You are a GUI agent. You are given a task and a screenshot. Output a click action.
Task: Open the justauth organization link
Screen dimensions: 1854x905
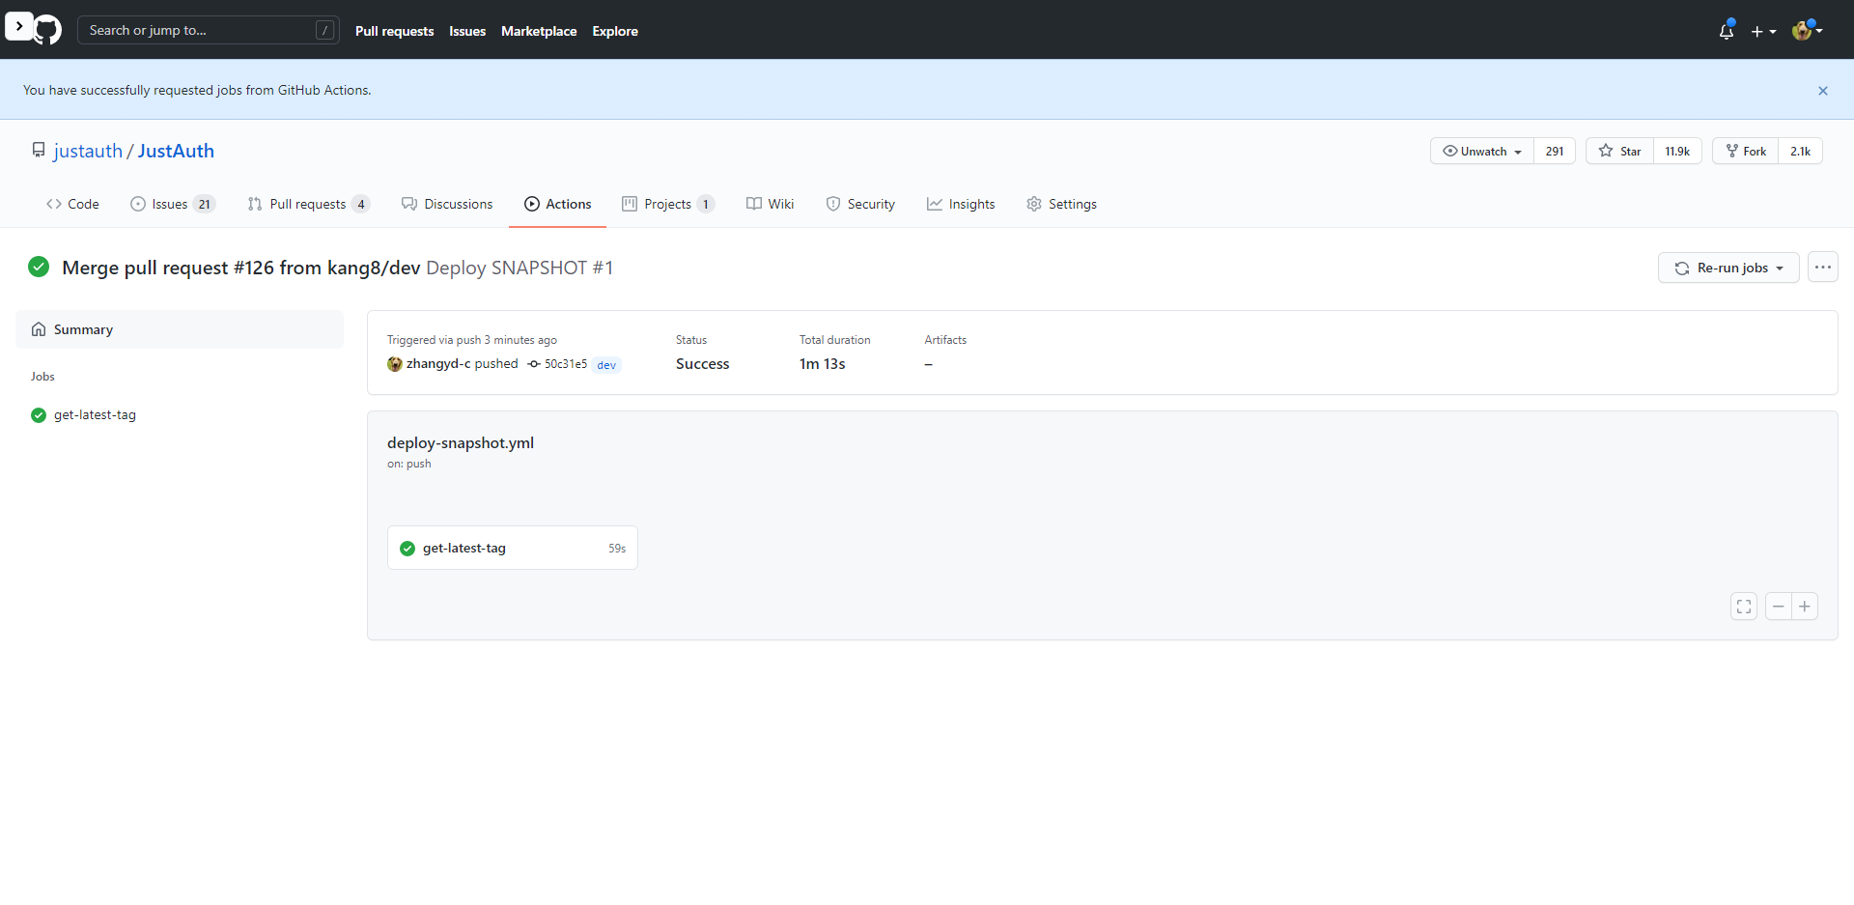click(88, 151)
